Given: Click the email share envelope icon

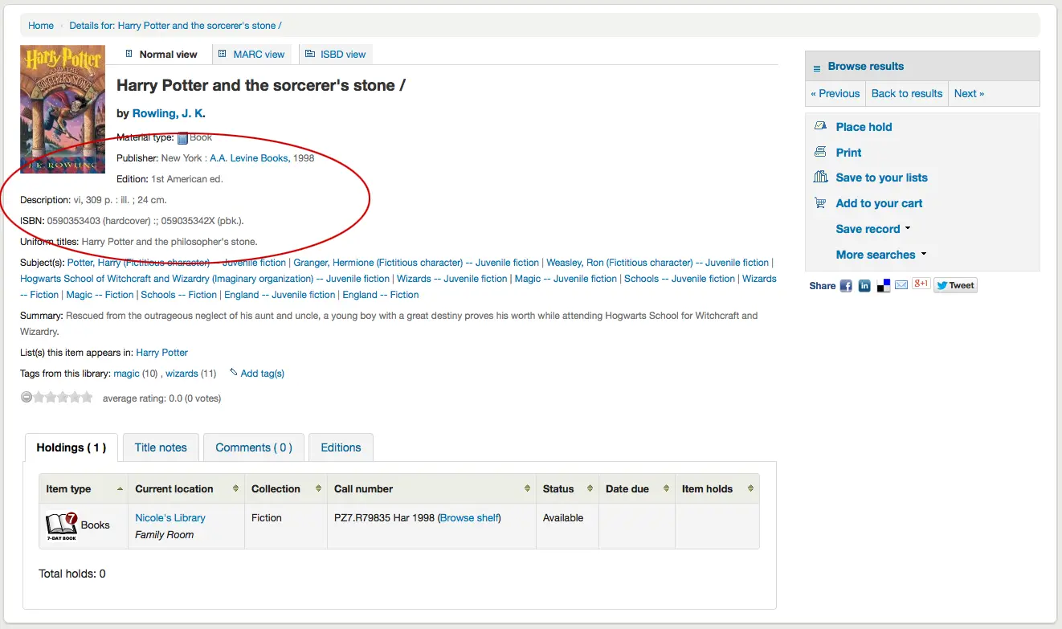Looking at the screenshot, I should coord(901,285).
